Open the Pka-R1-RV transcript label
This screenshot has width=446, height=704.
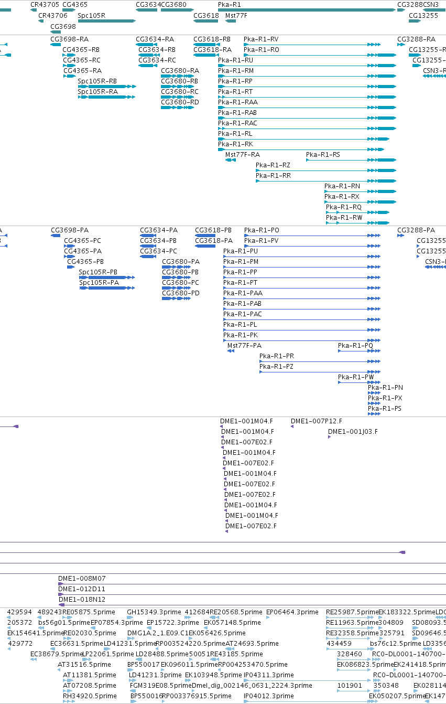point(261,39)
